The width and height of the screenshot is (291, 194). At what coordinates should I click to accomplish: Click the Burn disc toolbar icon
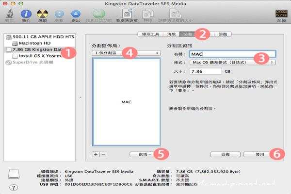pos(42,14)
